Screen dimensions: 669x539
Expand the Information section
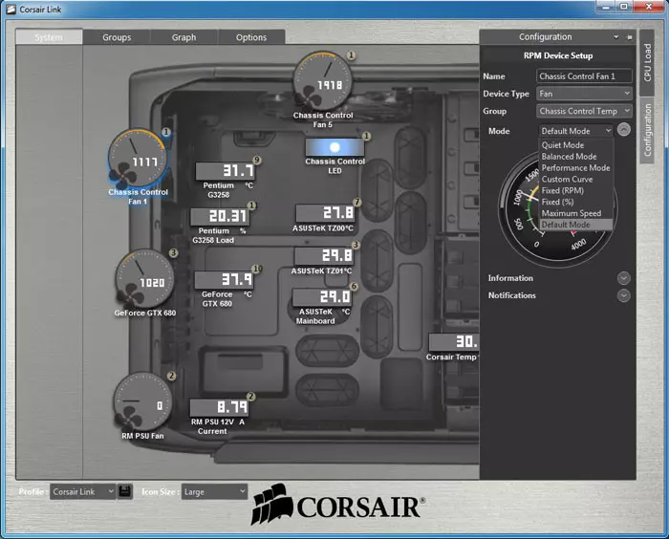[624, 278]
